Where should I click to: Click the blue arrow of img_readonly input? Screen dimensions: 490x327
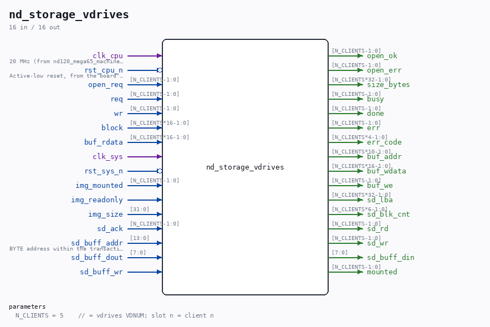(x=145, y=200)
